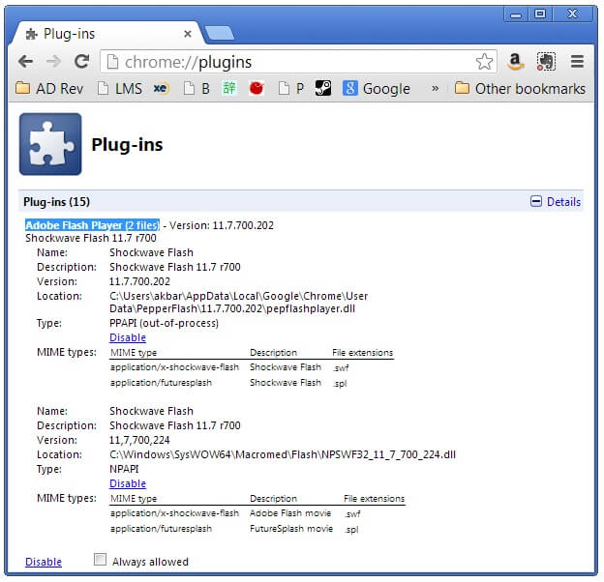Viewport: 604px width, 582px height.
Task: Click the NPAPI type text
Action: pyautogui.click(x=124, y=469)
